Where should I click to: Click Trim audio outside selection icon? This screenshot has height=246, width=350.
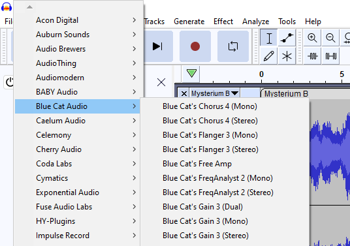point(312,55)
